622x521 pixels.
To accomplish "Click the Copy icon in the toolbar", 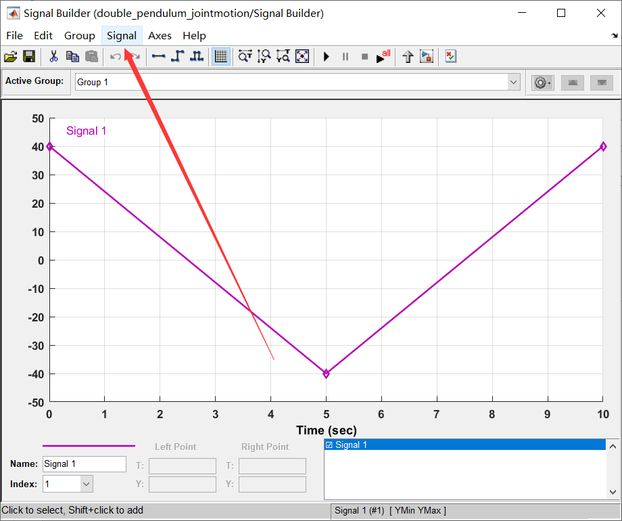I will [x=72, y=57].
